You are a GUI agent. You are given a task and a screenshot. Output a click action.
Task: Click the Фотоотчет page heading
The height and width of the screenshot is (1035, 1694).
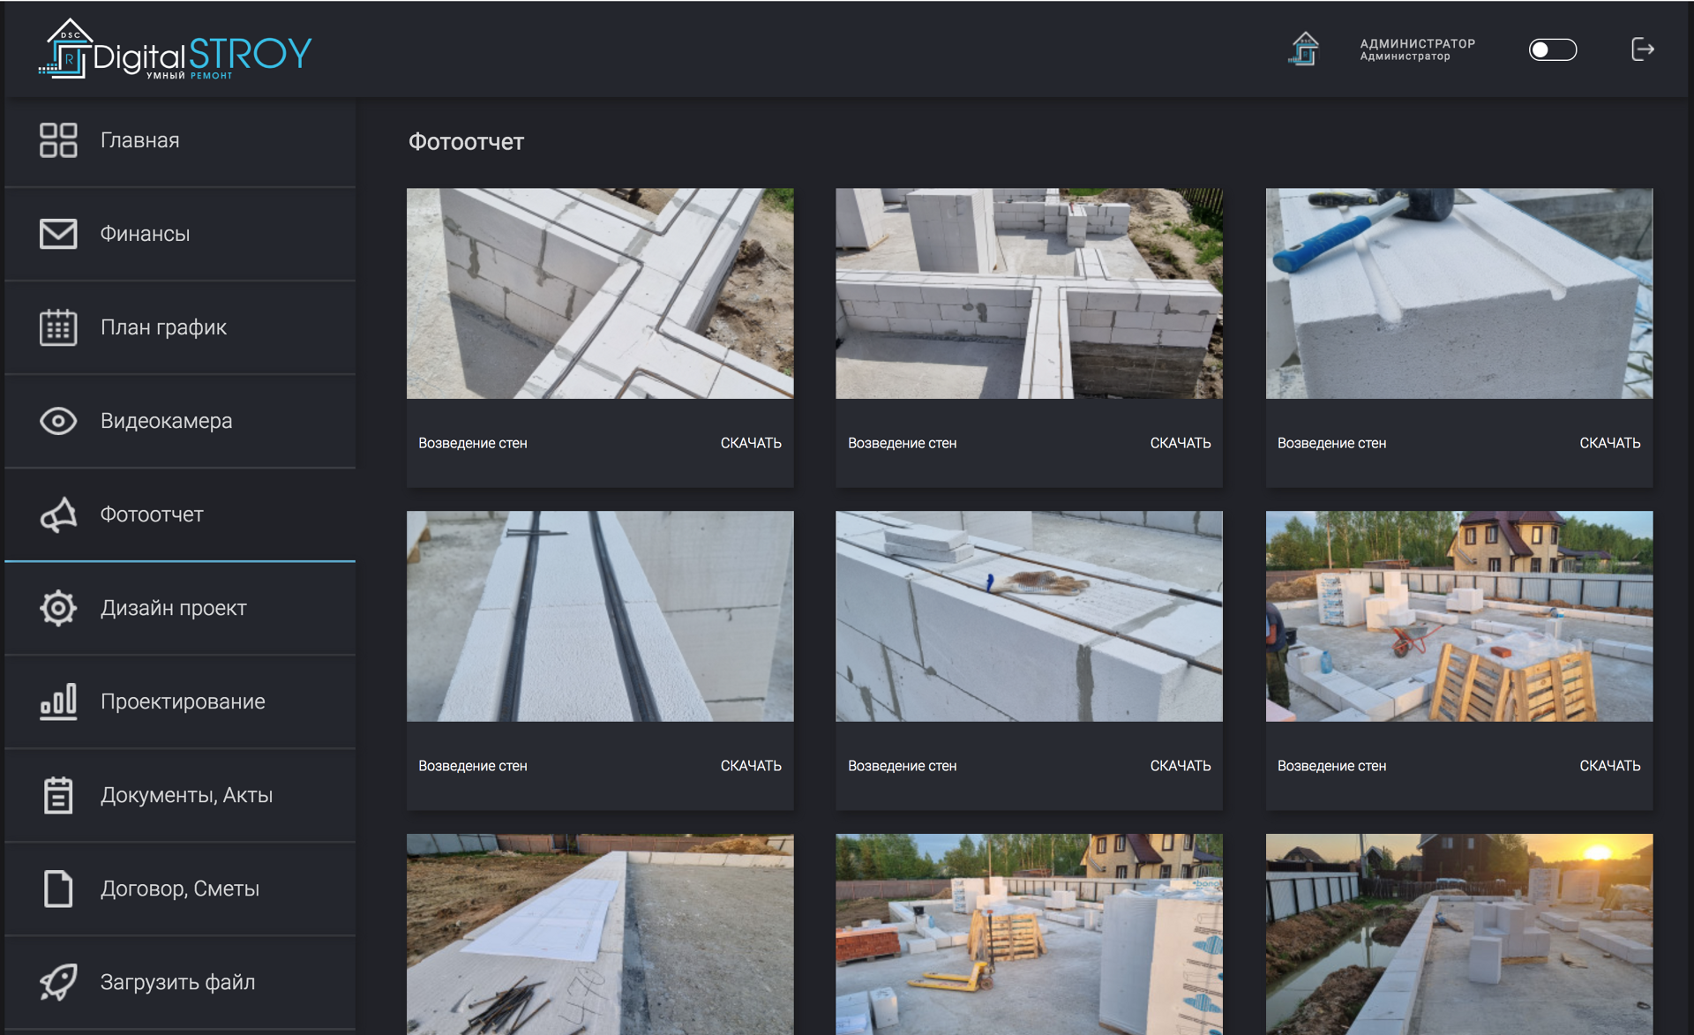point(466,142)
